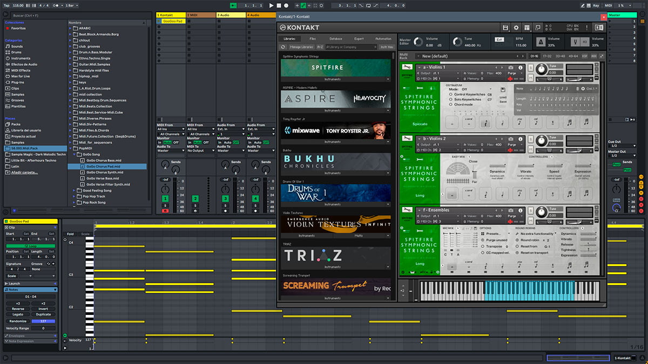Screen dimensions: 648x364
Task: Click the wrench icon on the Violins 2 instrument
Action: [x=408, y=139]
